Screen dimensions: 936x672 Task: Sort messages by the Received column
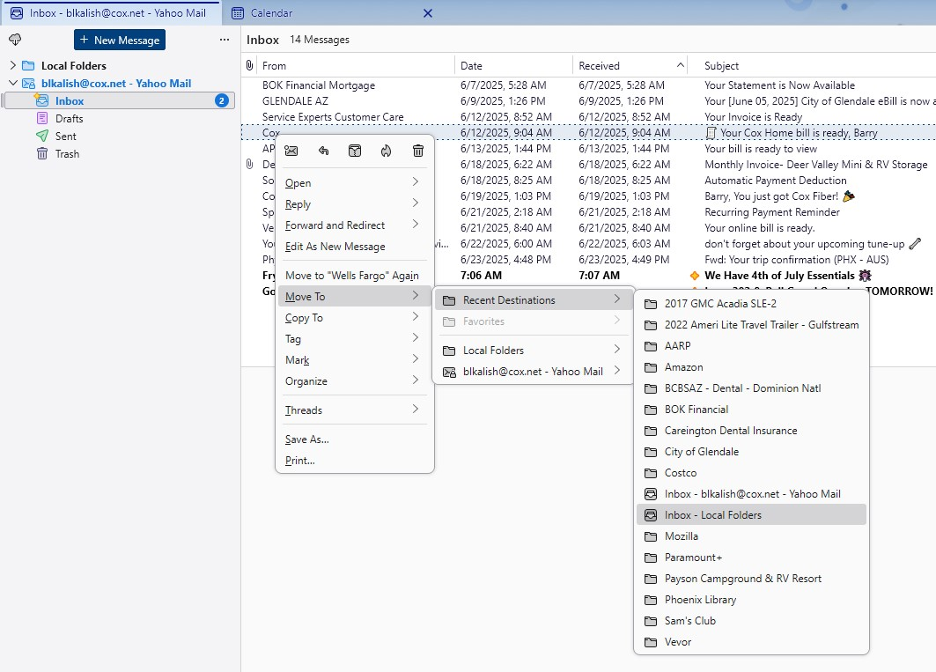click(x=630, y=66)
